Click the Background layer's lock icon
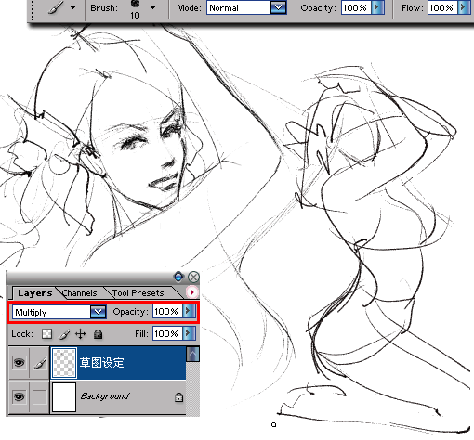The height and width of the screenshot is (440, 474). (178, 397)
